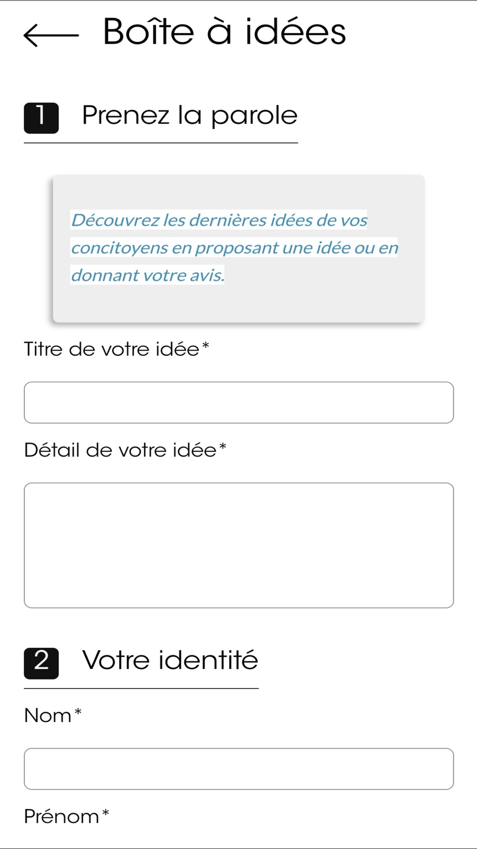
Task: Focus the Nom input field
Action: pyautogui.click(x=239, y=769)
